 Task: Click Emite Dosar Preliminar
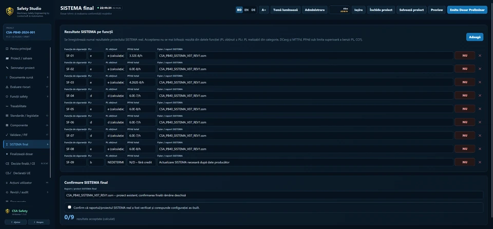467,10
